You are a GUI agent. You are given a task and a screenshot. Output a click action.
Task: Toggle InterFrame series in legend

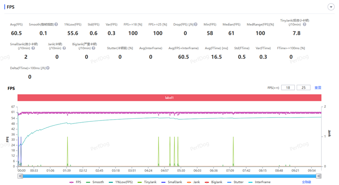[x=259, y=182]
